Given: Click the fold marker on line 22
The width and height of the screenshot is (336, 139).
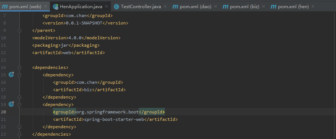Looking at the screenshot, I should (19, 127).
